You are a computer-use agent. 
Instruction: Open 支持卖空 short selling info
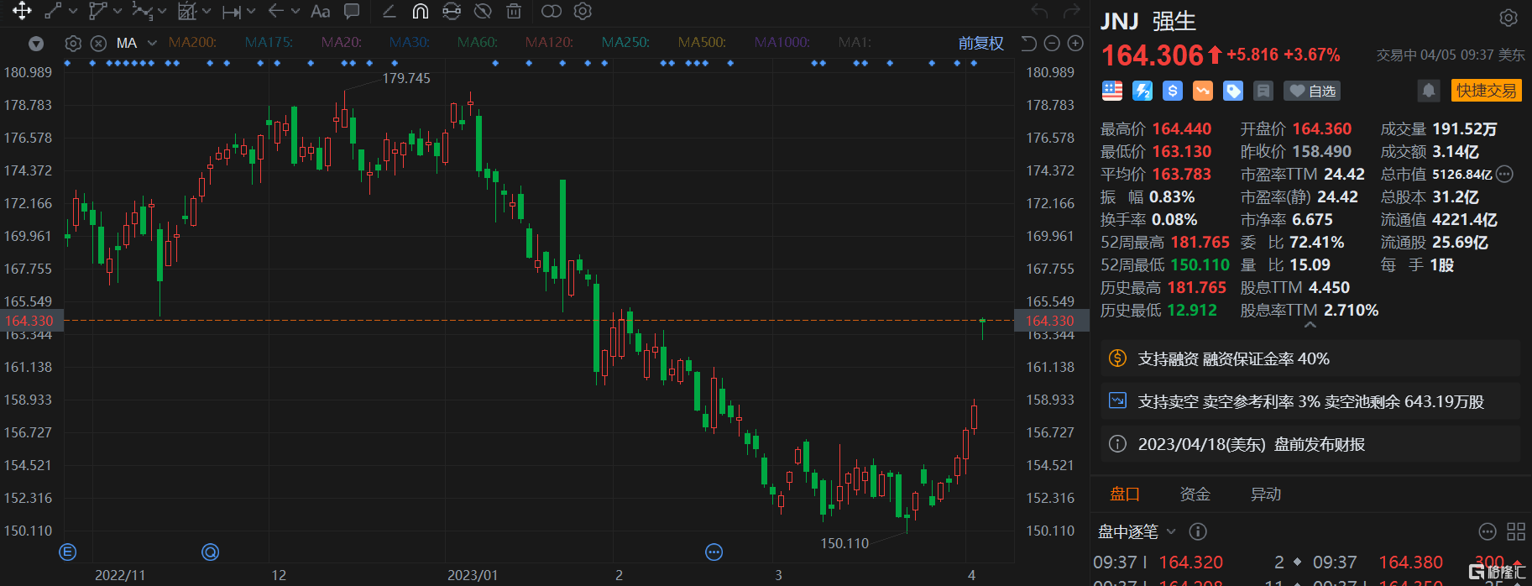[x=1310, y=401]
